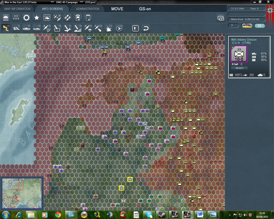Screen dimensions: 274x219
Task: Select Bomb unit mode F6 icon
Action: pyautogui.click(x=57, y=28)
